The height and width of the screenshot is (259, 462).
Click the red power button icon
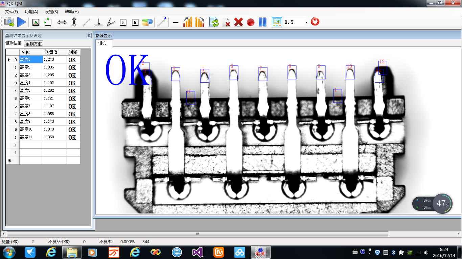315,22
